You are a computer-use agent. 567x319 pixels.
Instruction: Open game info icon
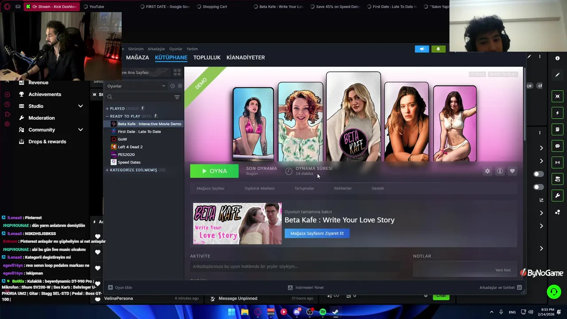[x=500, y=171]
